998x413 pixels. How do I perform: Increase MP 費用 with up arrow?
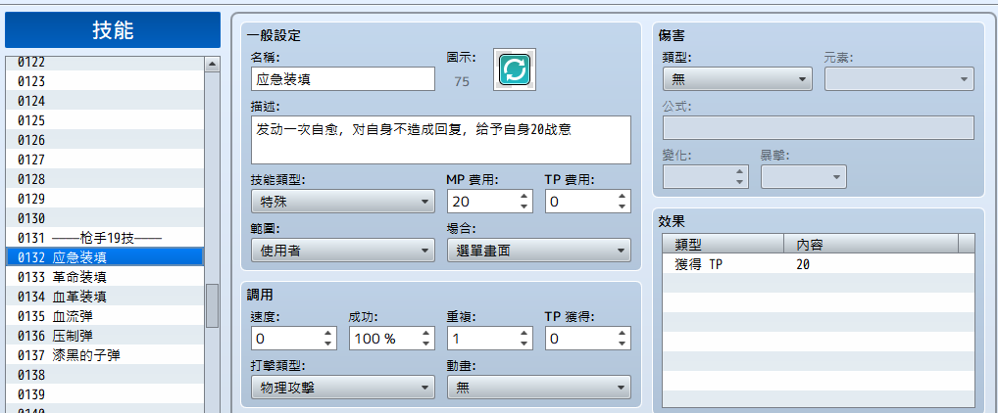tap(524, 196)
